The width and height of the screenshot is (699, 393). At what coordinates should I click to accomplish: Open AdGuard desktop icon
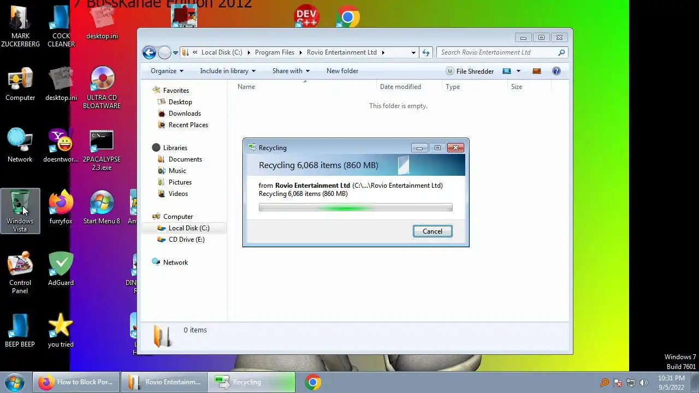61,269
